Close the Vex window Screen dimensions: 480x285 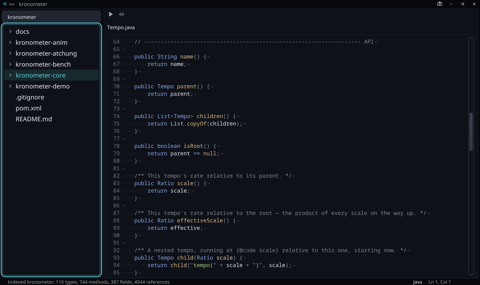pos(474,4)
